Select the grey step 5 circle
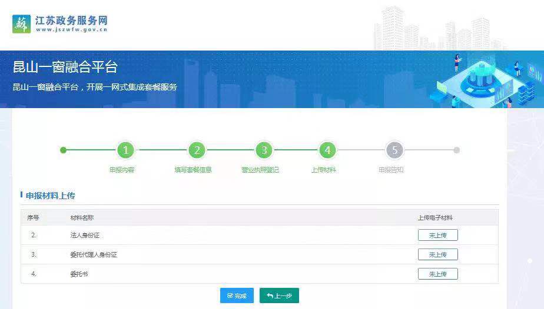The width and height of the screenshot is (544, 309). [x=394, y=150]
